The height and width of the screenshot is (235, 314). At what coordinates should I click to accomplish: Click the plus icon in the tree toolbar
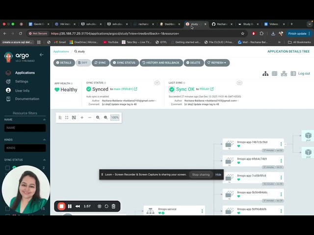82,117
